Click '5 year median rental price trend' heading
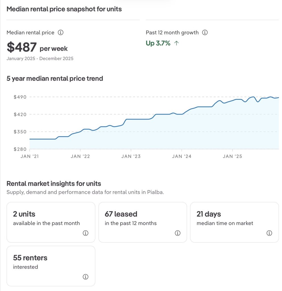The width and height of the screenshot is (282, 291). [x=55, y=78]
